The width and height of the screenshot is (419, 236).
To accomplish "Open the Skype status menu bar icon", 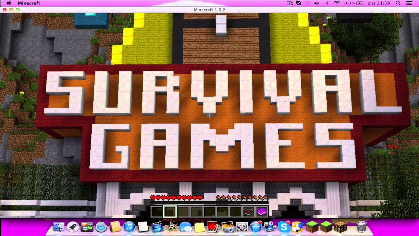I will (299, 3).
